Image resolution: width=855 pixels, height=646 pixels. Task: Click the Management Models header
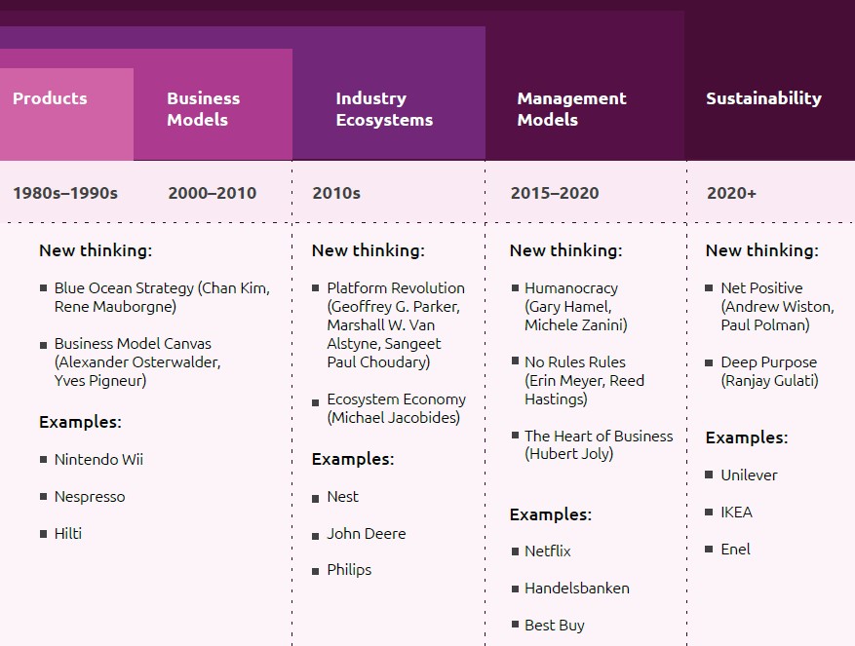(x=571, y=109)
